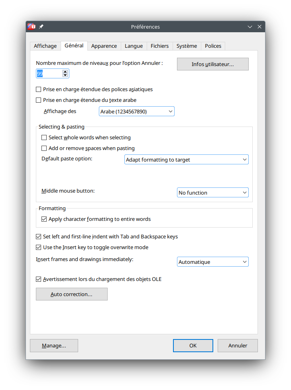Click the TextMaker app icon in title bar
291x390 pixels.
32,27
